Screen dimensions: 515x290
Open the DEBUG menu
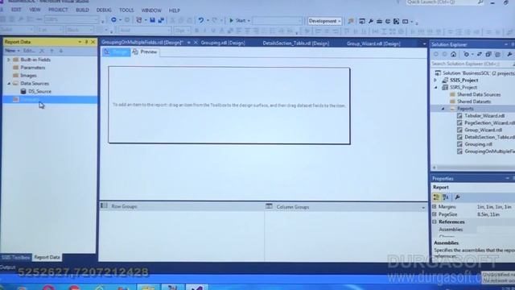pyautogui.click(x=104, y=10)
